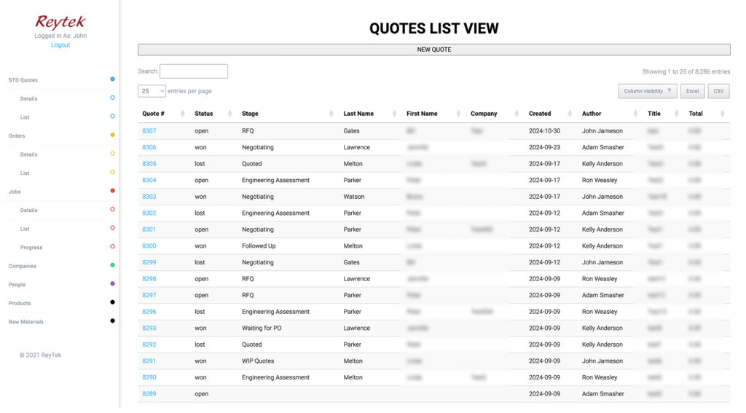This screenshot has width=746, height=413.
Task: Open STD Quotes in the sidebar
Action: click(23, 80)
